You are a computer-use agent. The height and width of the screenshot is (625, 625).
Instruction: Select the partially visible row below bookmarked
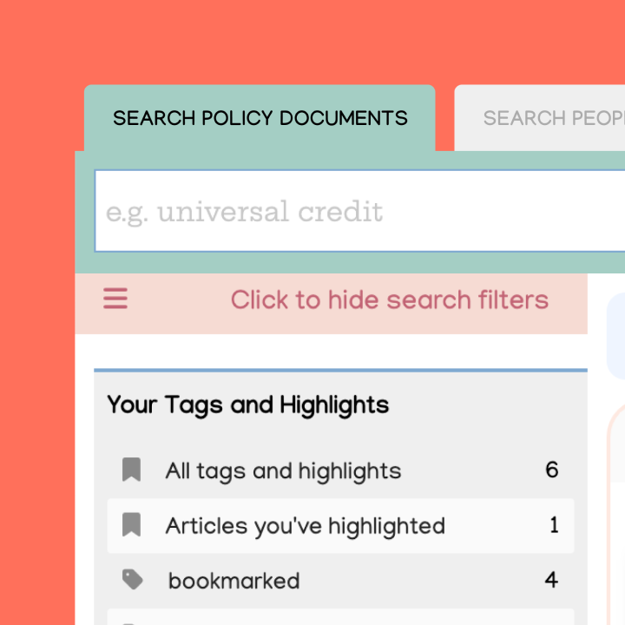pos(341,616)
